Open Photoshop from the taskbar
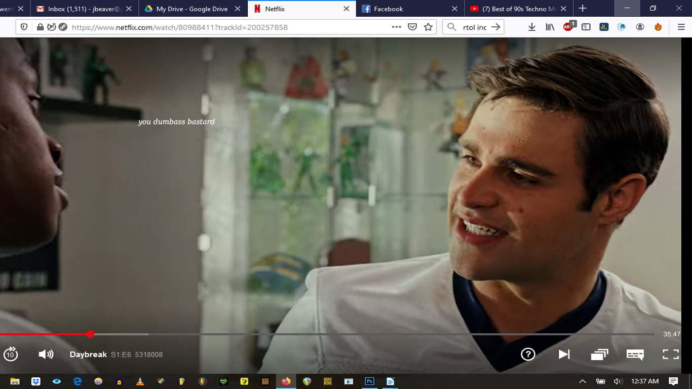 [x=369, y=381]
